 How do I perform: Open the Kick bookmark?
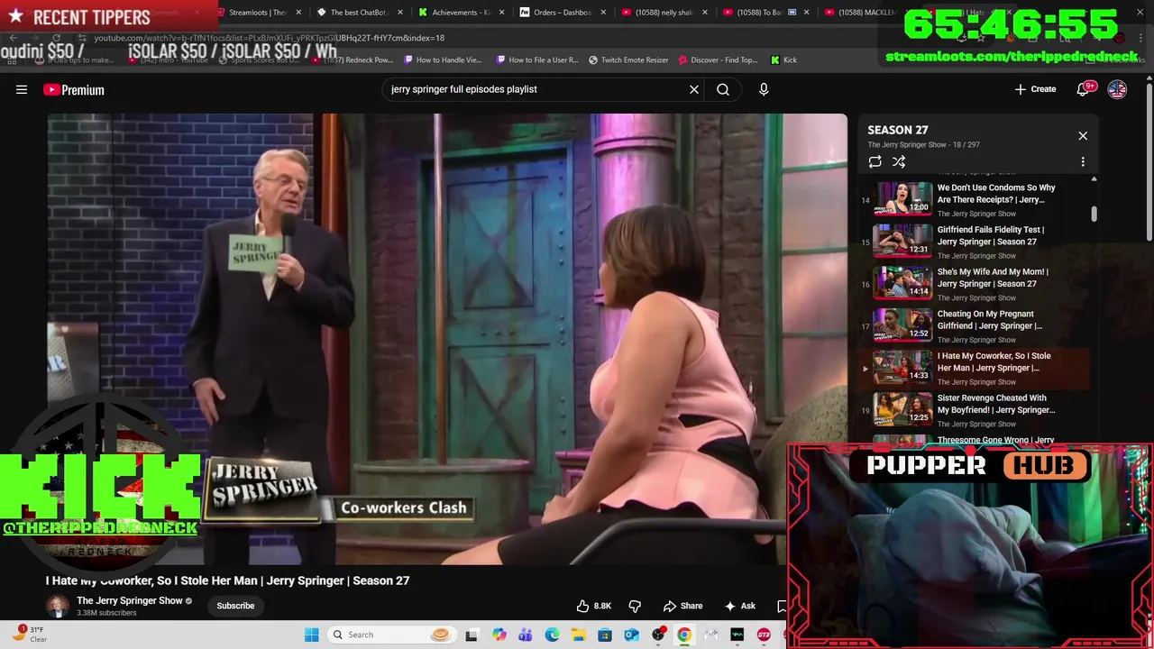783,59
